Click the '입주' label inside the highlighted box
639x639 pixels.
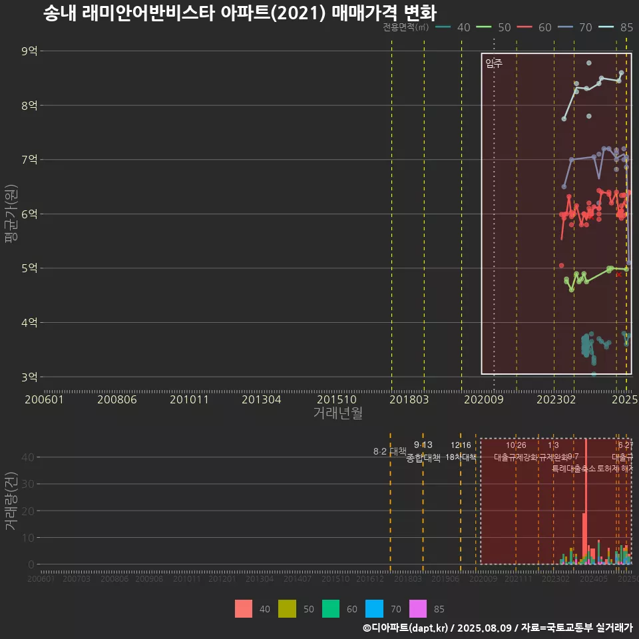[x=494, y=63]
